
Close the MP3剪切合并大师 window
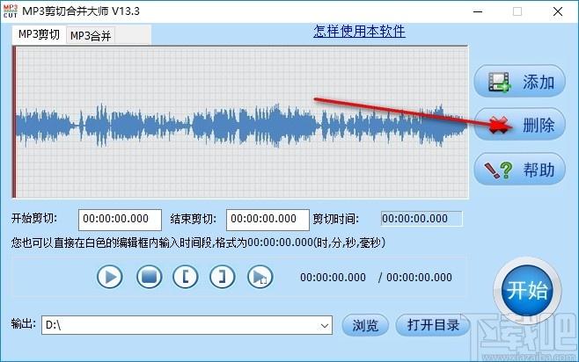558,11
